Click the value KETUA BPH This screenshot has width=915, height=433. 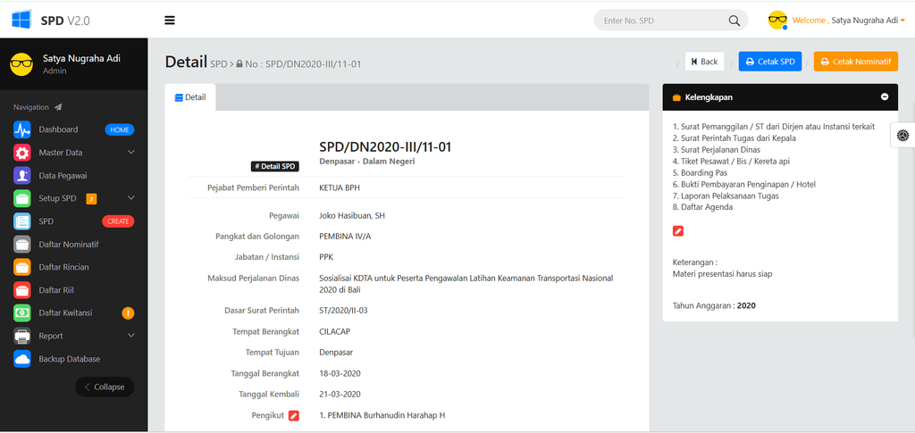coord(339,187)
